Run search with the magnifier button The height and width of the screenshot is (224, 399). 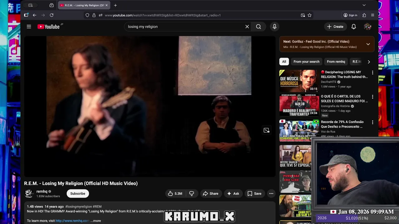coord(258,27)
